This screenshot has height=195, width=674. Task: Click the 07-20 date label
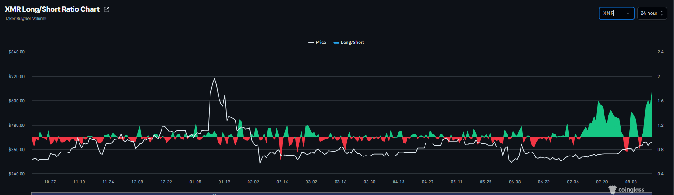point(602,182)
